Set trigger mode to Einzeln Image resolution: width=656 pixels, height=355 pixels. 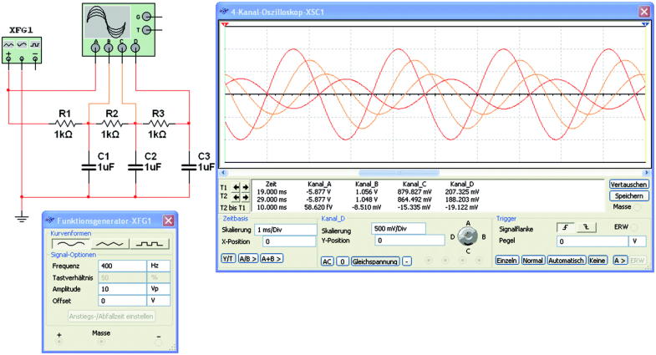coord(506,261)
